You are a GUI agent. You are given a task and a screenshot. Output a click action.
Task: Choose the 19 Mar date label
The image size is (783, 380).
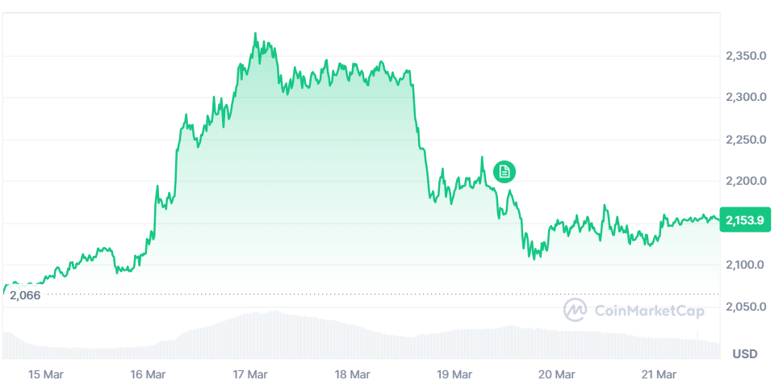point(454,374)
